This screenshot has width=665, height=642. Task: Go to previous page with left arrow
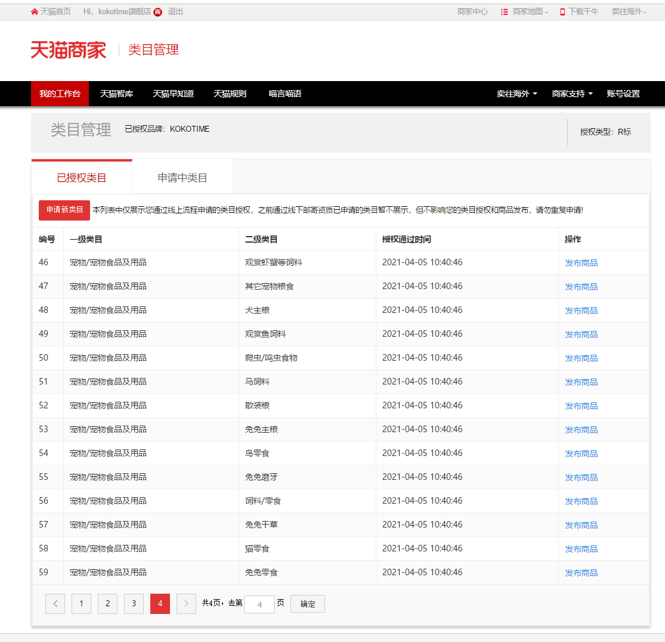click(55, 603)
